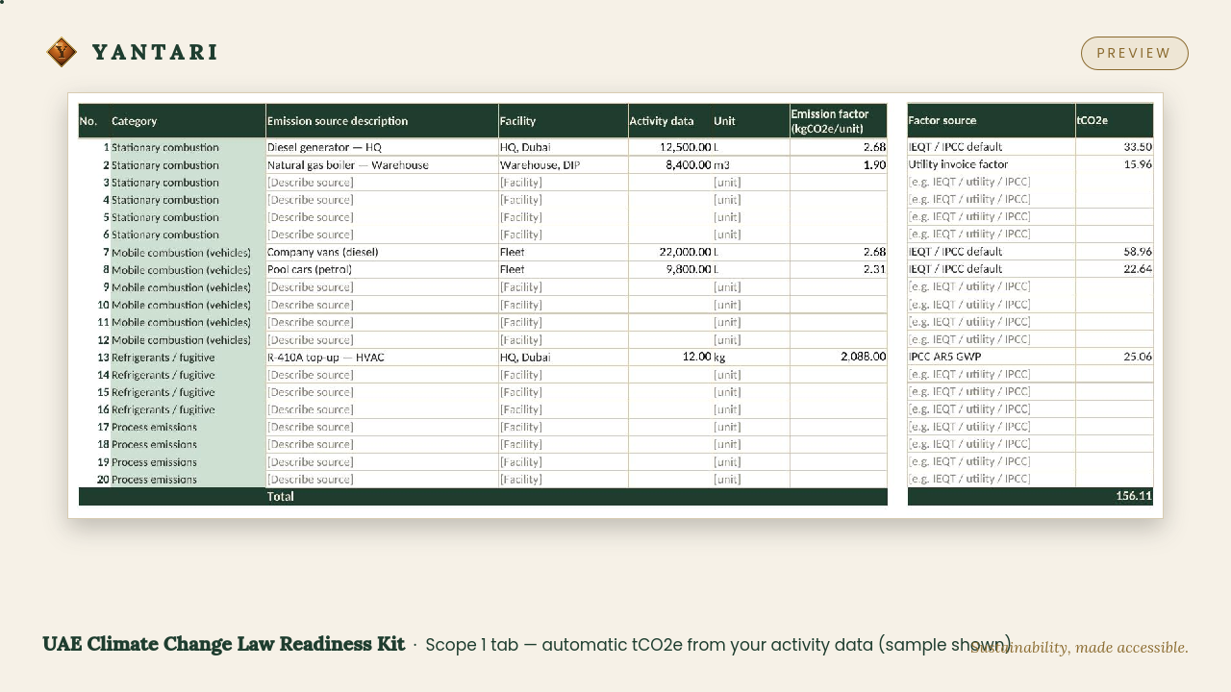Select the Natural gas boiler — Warehouse cell
The height and width of the screenshot is (692, 1231).
(382, 165)
